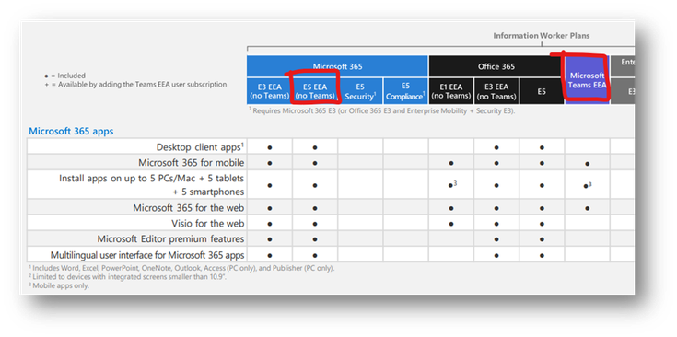Click the purple "Microsoft Teams EEA" column header
Image resolution: width=677 pixels, height=337 pixels.
[x=587, y=80]
